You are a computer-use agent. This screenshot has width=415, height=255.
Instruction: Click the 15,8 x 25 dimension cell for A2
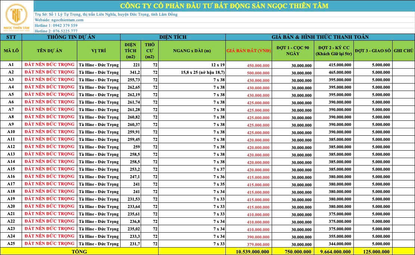(192, 72)
